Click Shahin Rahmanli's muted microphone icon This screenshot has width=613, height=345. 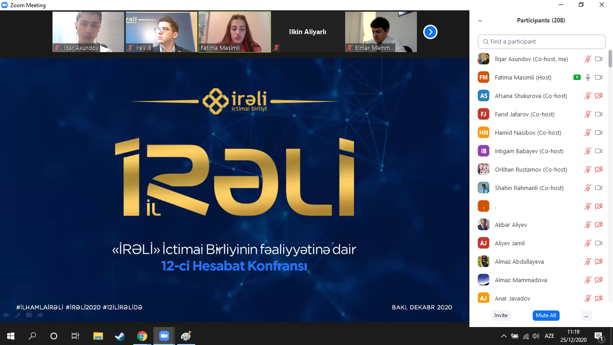(587, 188)
